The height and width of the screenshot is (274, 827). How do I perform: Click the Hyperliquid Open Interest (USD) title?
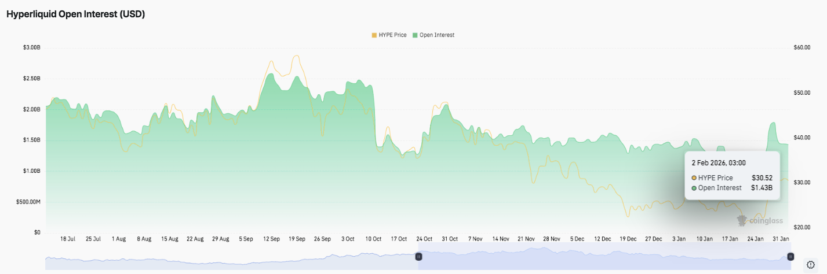[x=75, y=14]
